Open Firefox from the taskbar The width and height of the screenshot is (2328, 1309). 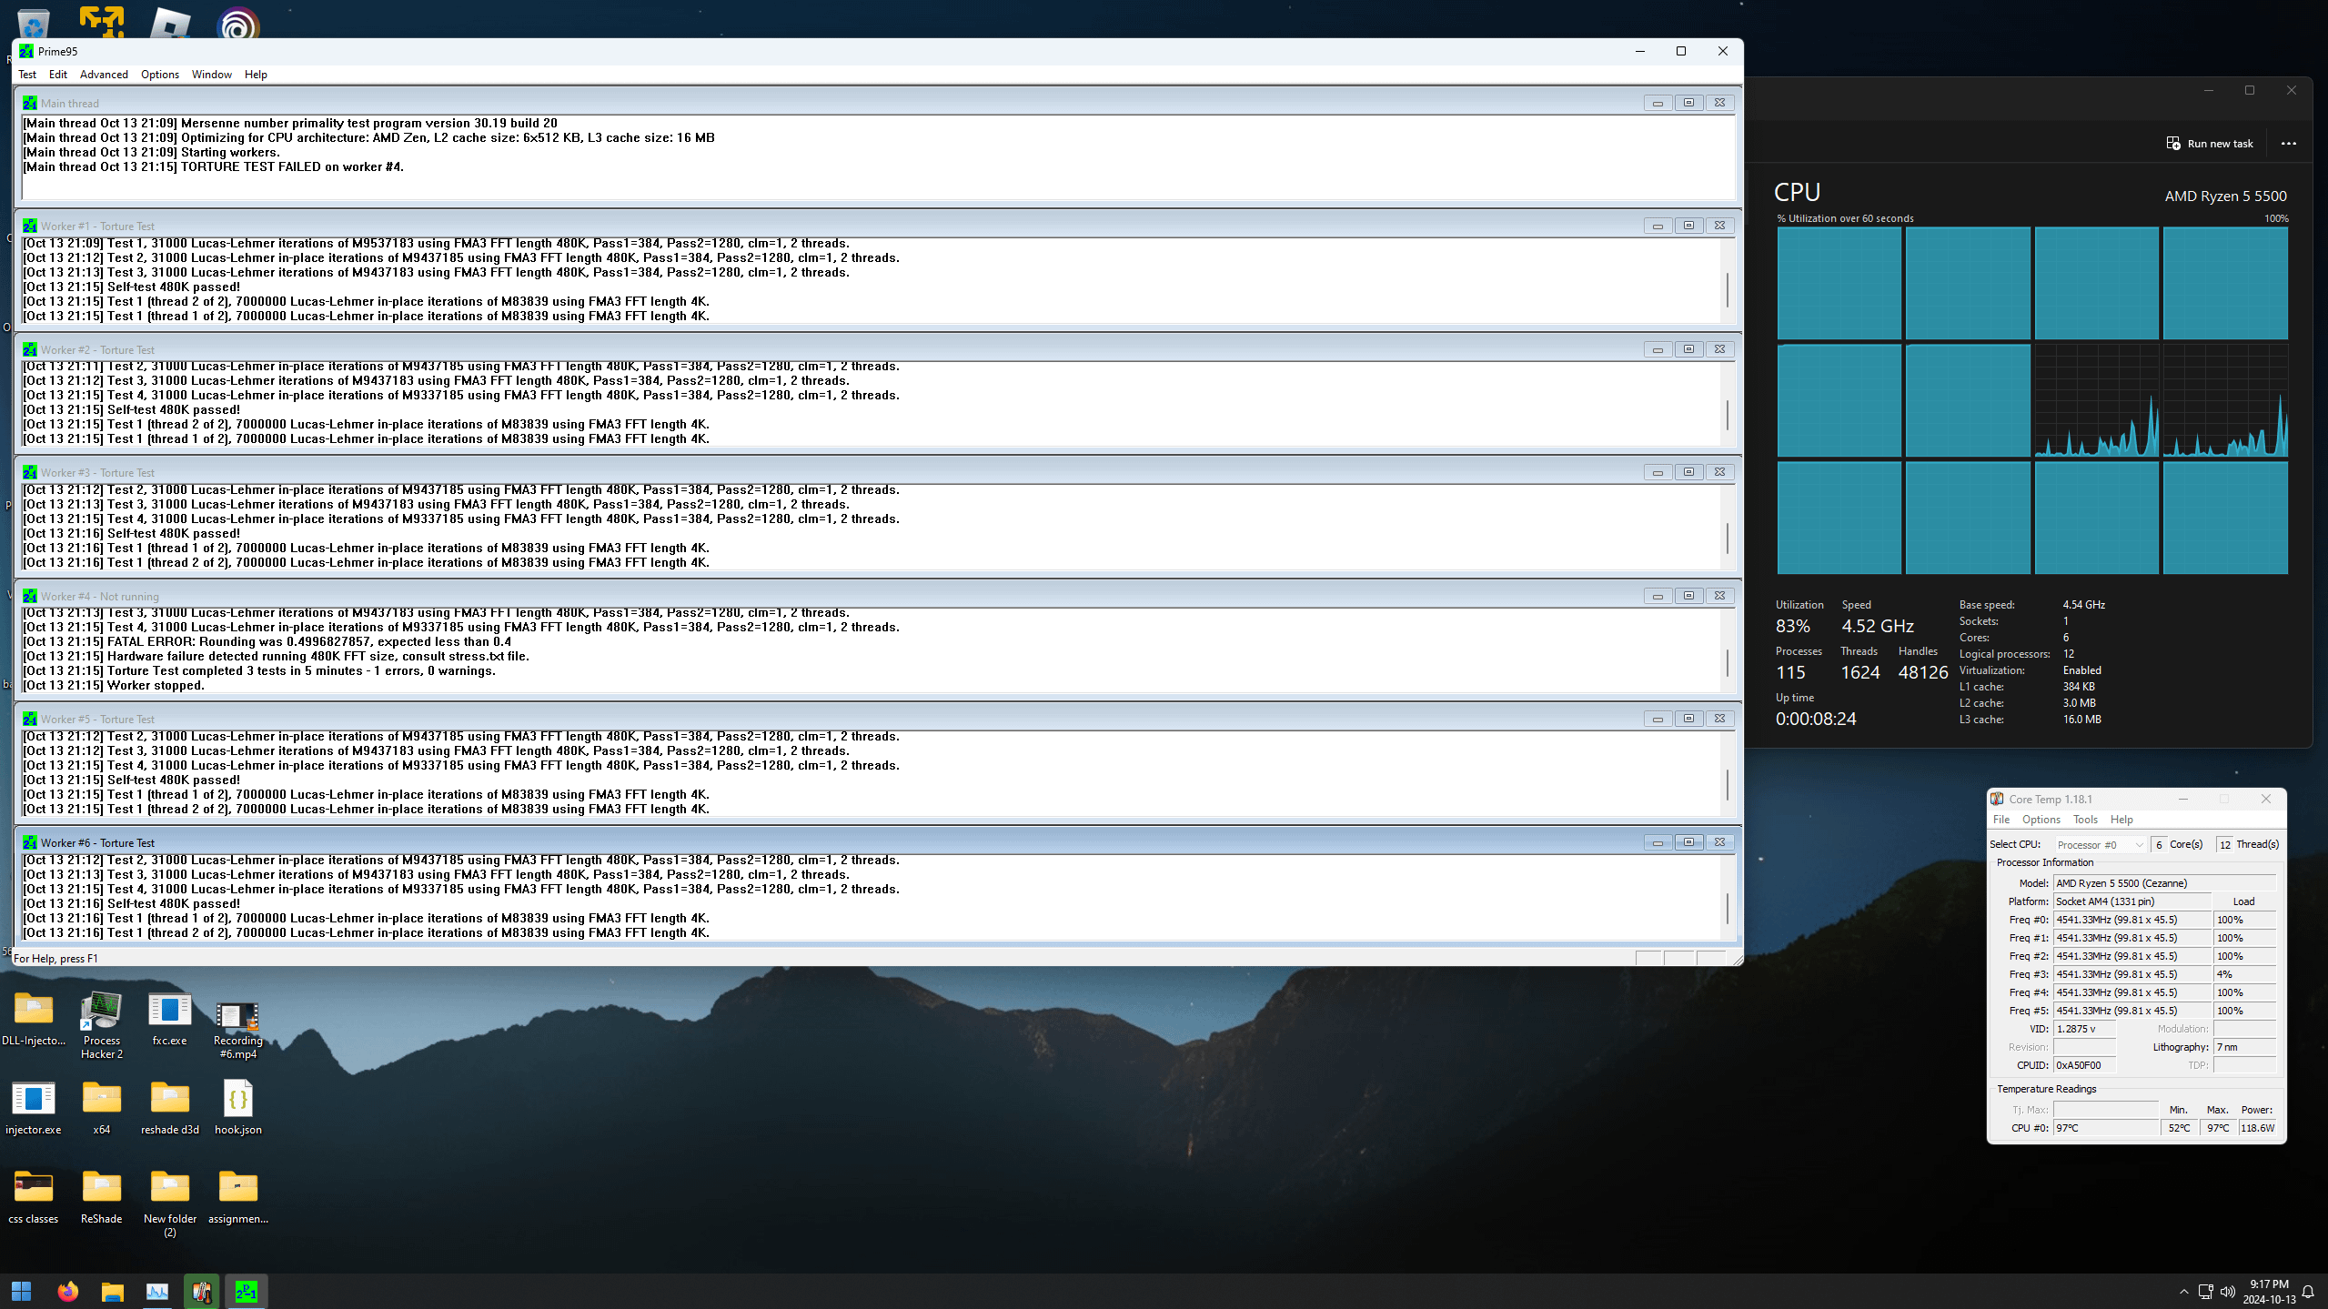(67, 1292)
